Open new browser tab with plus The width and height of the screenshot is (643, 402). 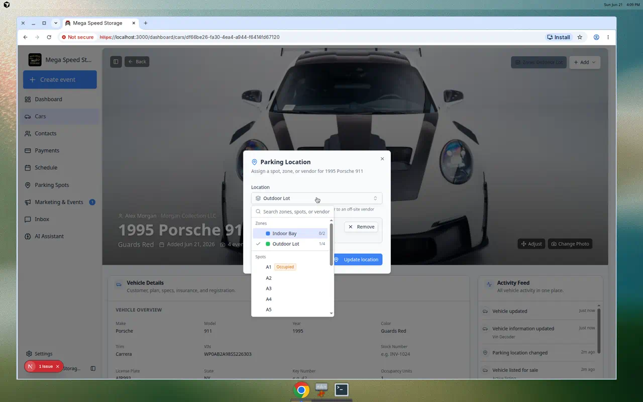tap(146, 23)
